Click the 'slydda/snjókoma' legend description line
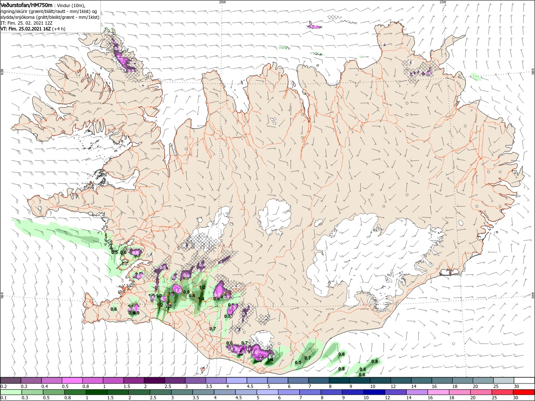Screen dimensions: 535x401 pos(50,17)
